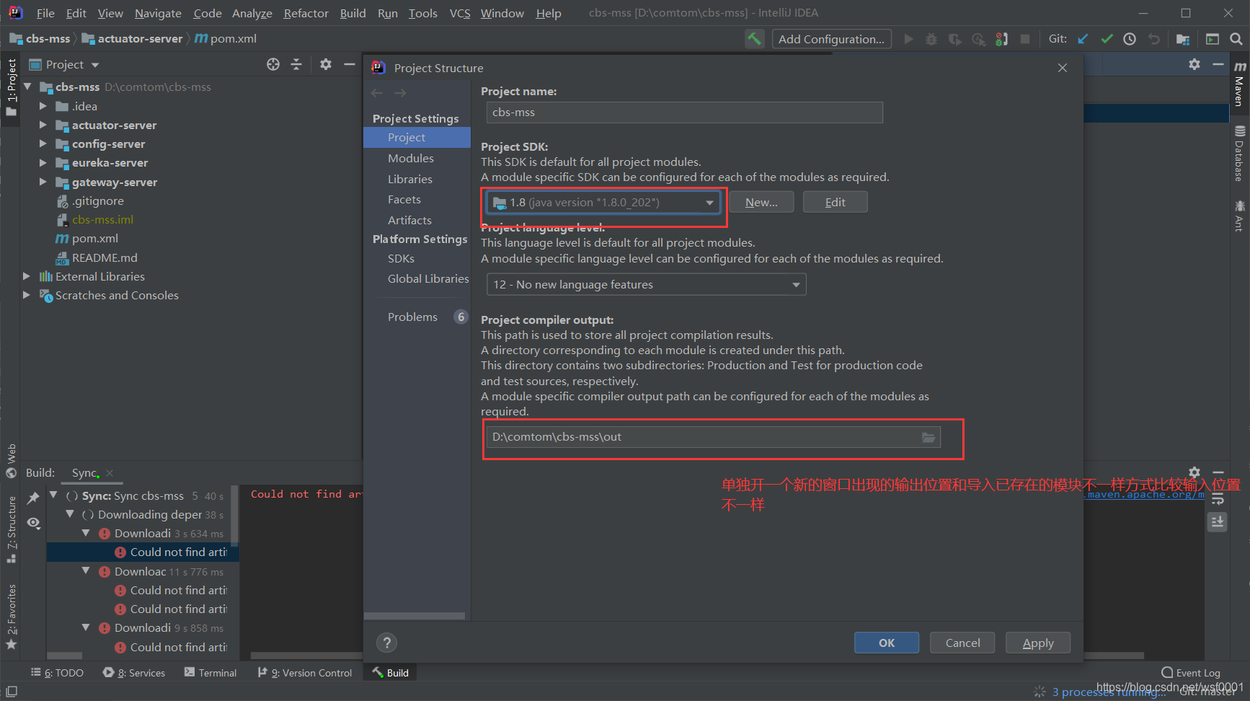Click the help question mark button
This screenshot has width=1250, height=701.
point(387,643)
